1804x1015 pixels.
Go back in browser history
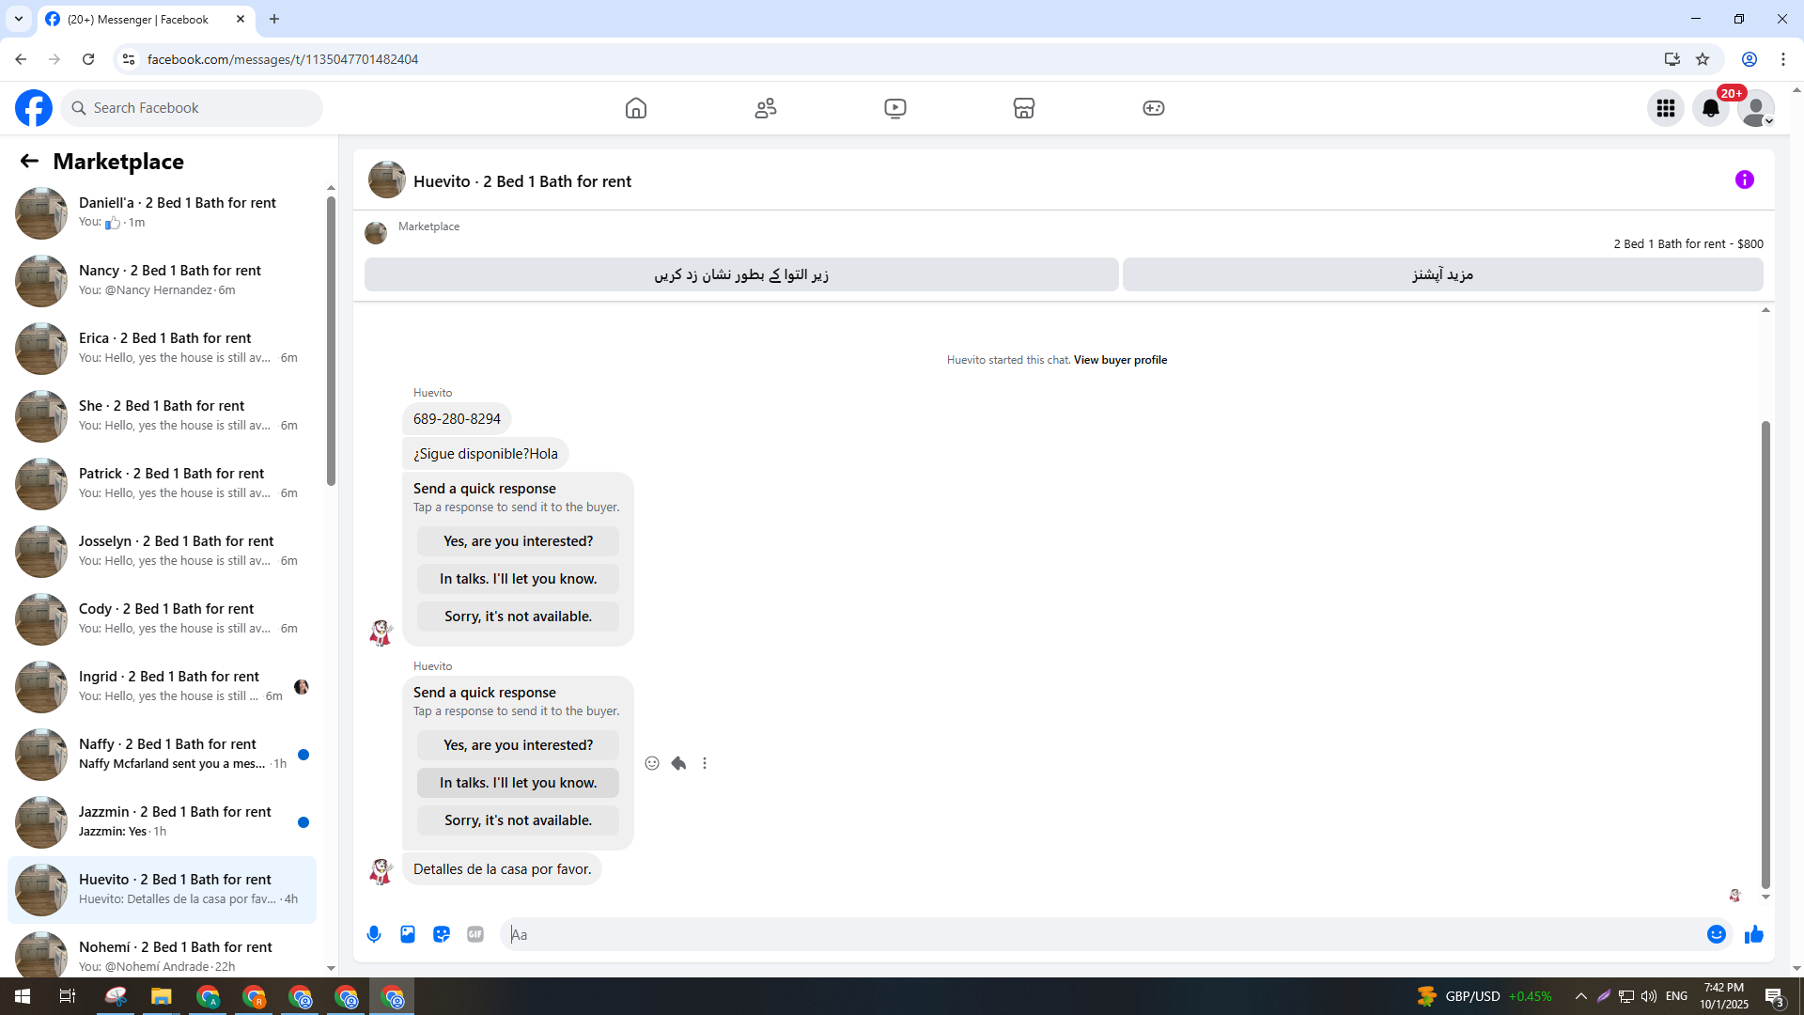click(21, 59)
